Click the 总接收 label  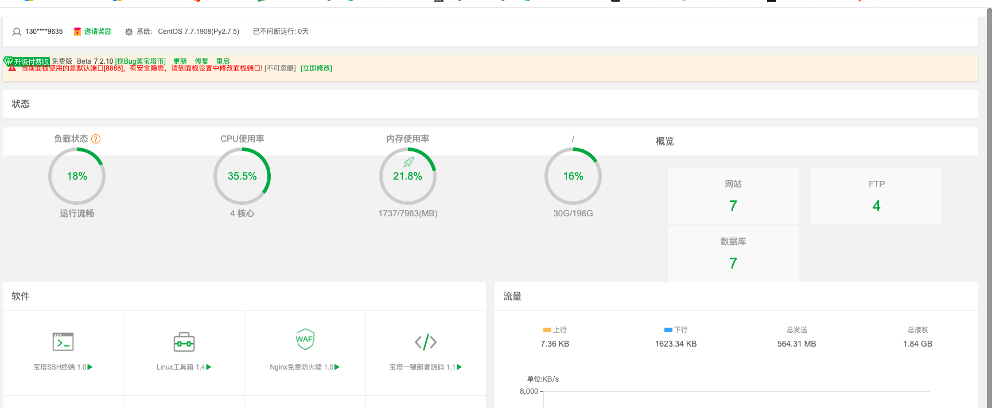(918, 330)
